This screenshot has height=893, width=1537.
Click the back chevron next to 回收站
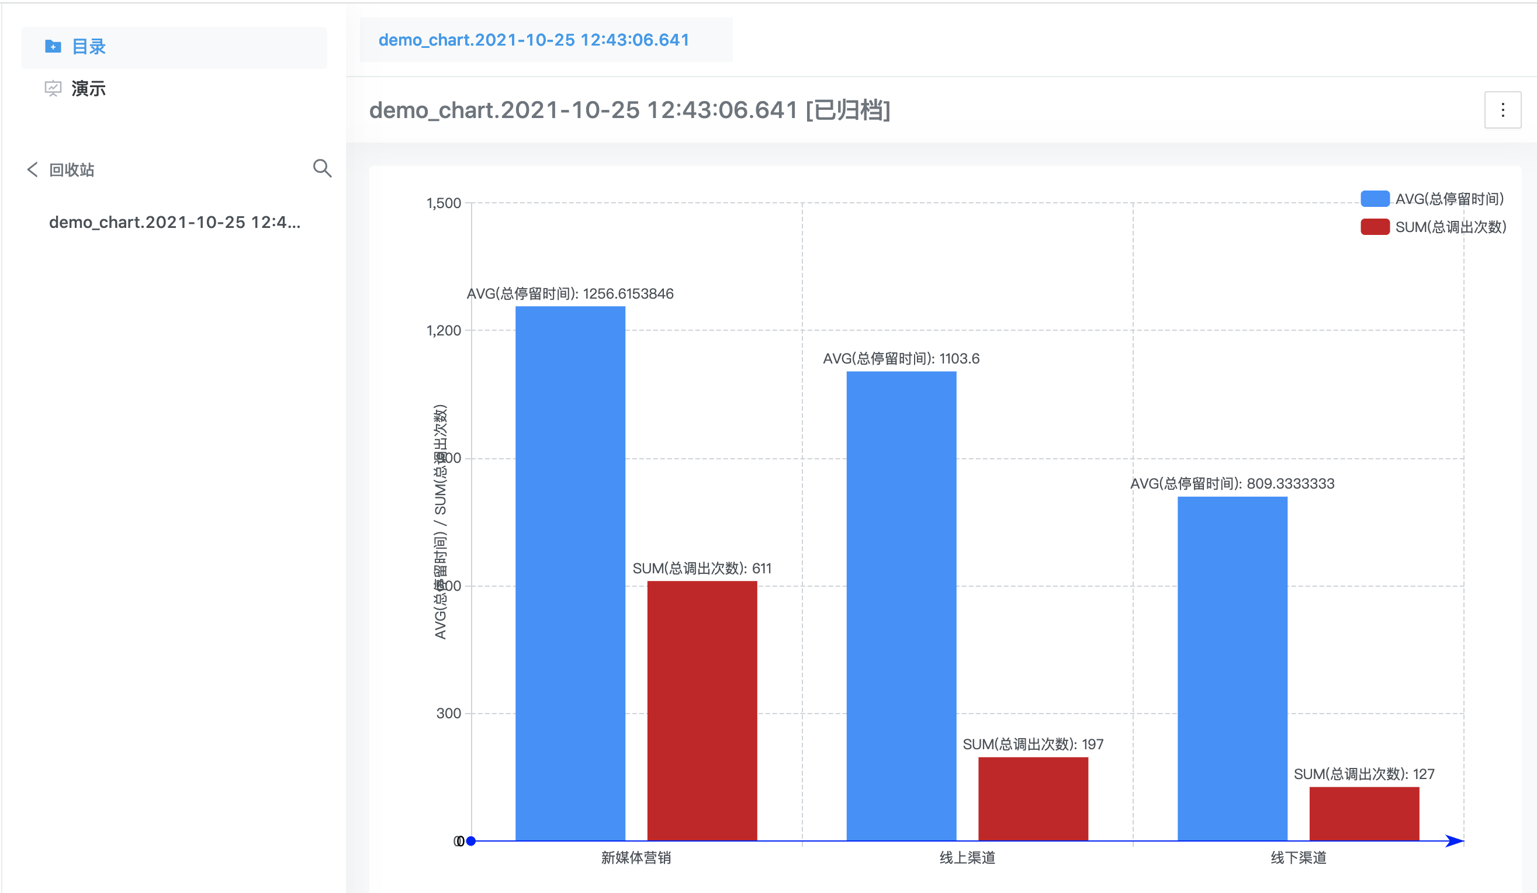click(32, 169)
